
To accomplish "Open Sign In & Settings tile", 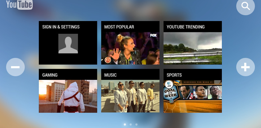I will pyautogui.click(x=68, y=43).
